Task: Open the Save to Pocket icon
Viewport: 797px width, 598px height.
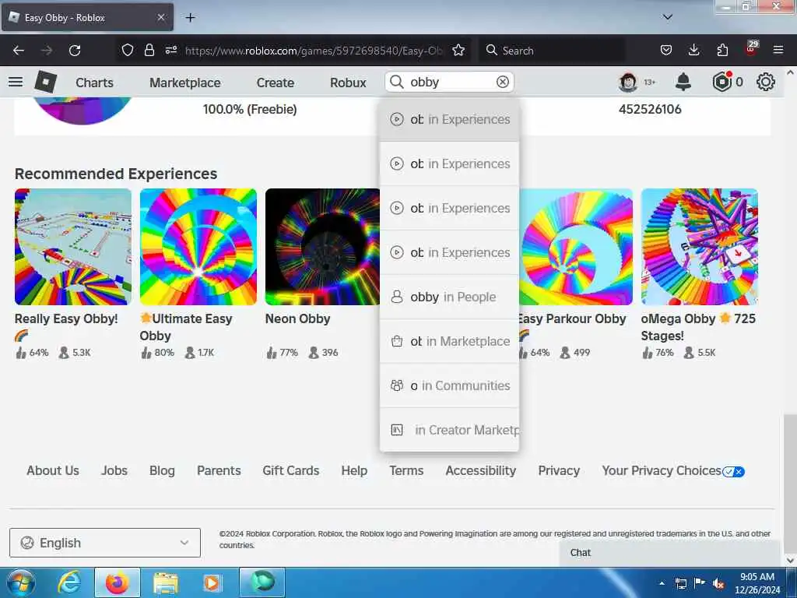Action: coord(666,50)
